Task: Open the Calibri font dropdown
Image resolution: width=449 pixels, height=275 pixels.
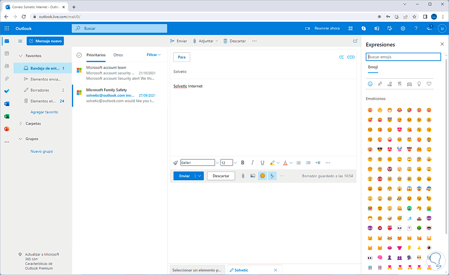Action: pos(217,163)
